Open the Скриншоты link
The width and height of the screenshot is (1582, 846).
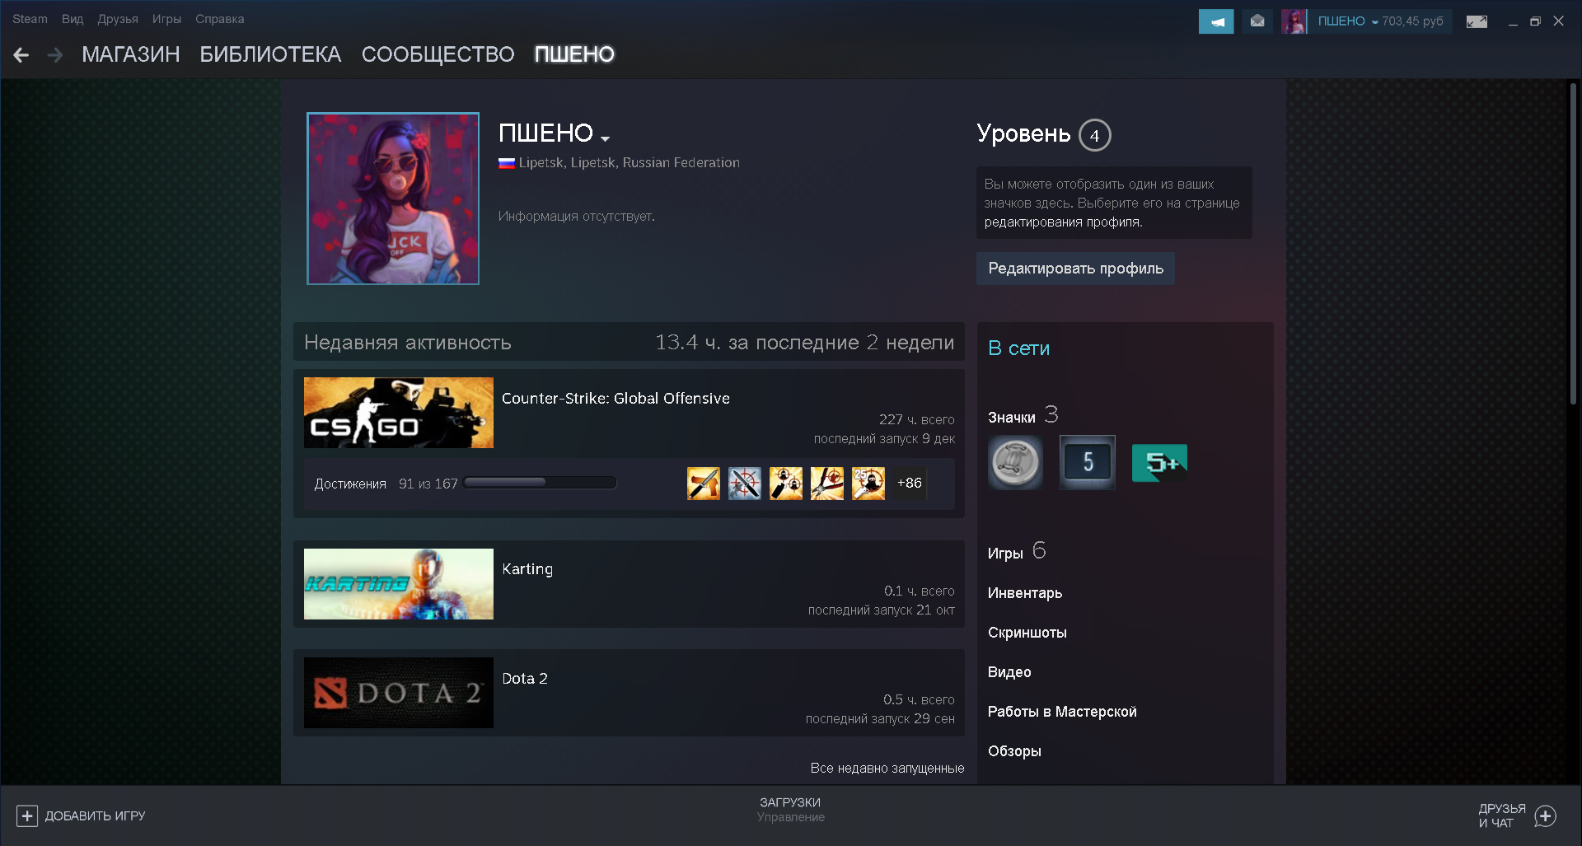pyautogui.click(x=1027, y=633)
